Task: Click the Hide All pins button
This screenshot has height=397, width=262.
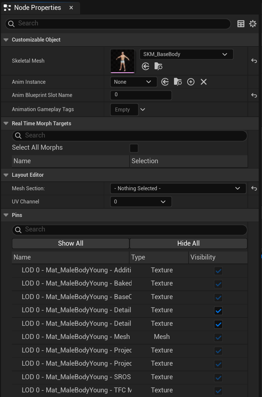Action: [189, 243]
